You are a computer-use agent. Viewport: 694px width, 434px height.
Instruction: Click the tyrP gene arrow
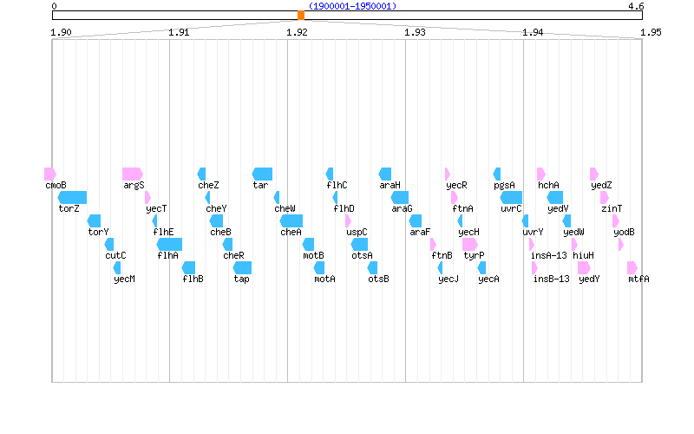click(469, 244)
